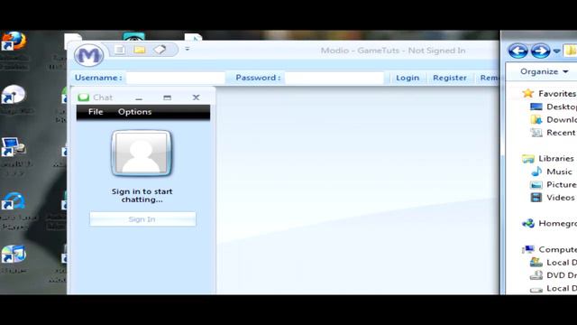Screen dimensions: 577x325
Task: Click the Register button
Action: coord(450,78)
